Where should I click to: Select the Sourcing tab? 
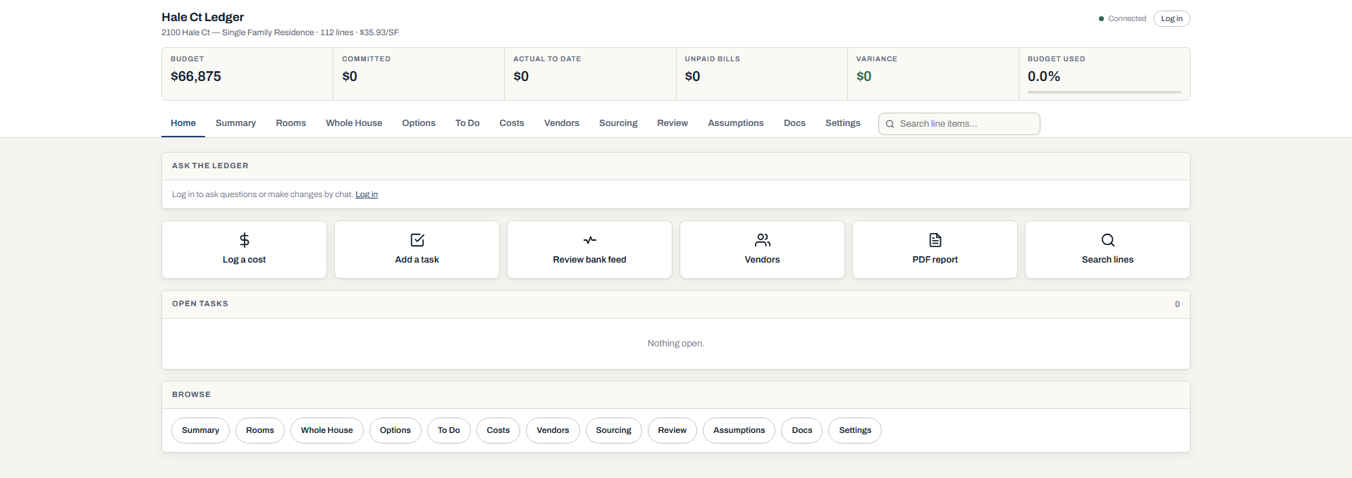pos(618,123)
